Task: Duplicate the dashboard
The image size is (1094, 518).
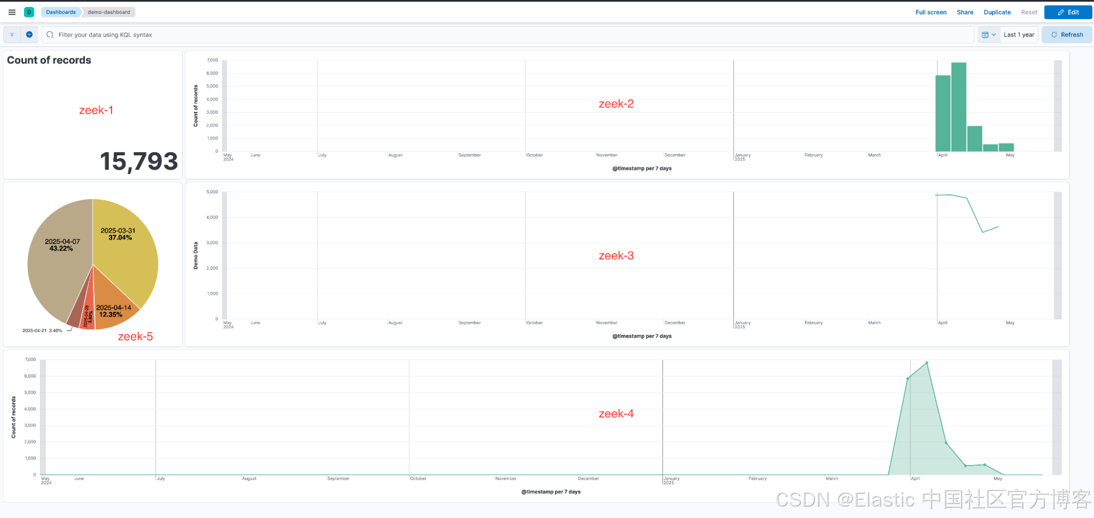Action: (997, 12)
